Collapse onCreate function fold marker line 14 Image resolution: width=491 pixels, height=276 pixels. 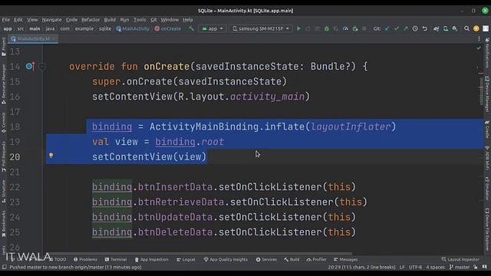42,67
